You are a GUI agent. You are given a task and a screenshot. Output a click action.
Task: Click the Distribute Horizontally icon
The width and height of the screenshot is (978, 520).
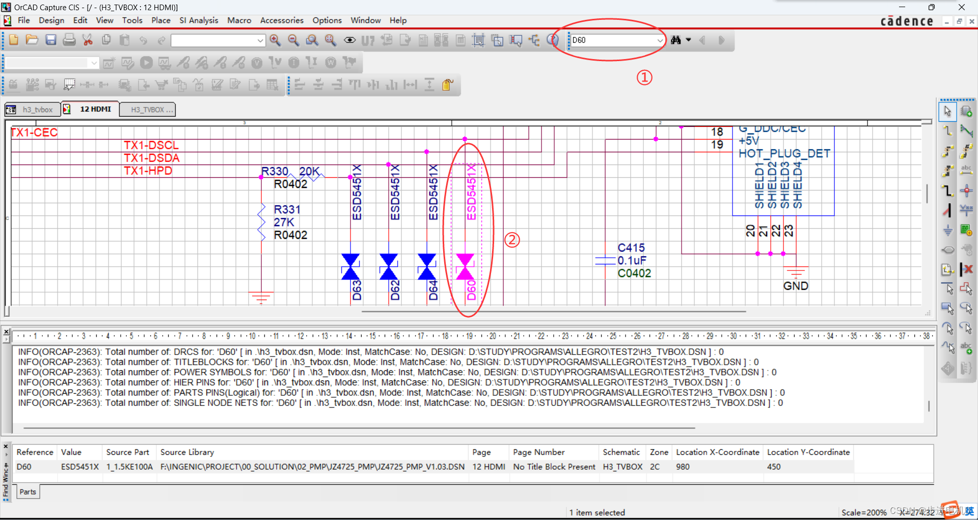coord(410,85)
